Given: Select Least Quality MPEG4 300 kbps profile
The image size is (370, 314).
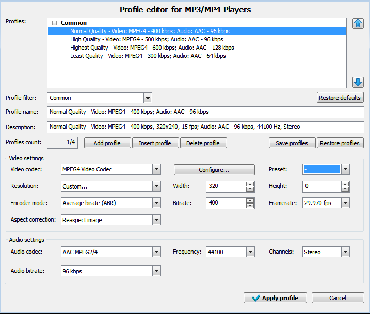Looking at the screenshot, I should point(148,56).
